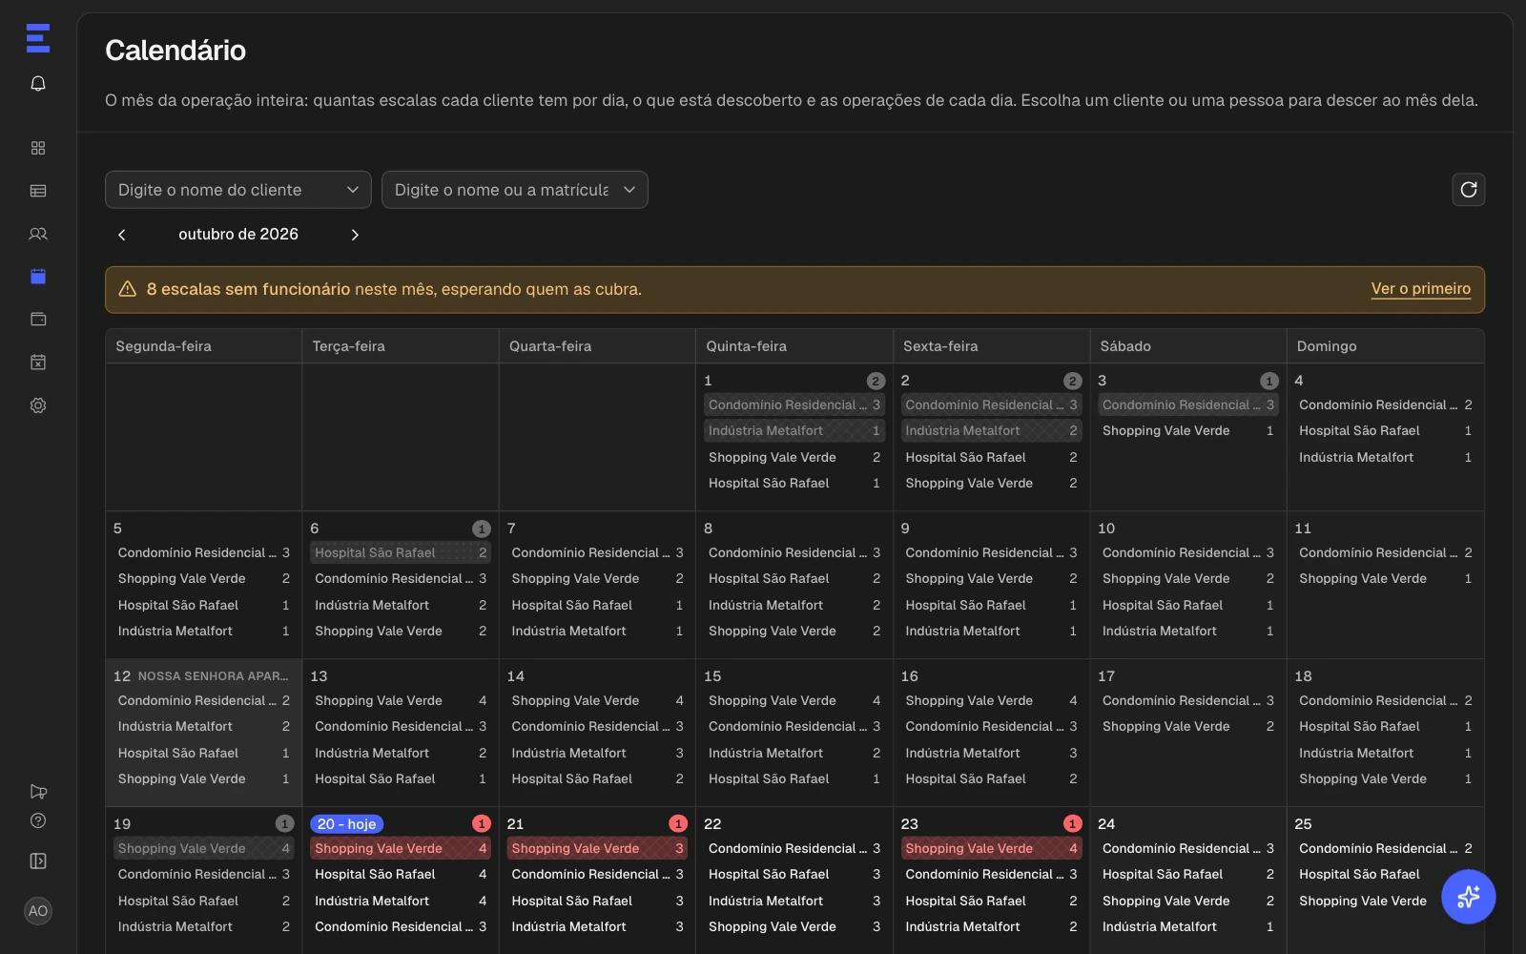Open the sparkle assistant floating button

pos(1469,897)
